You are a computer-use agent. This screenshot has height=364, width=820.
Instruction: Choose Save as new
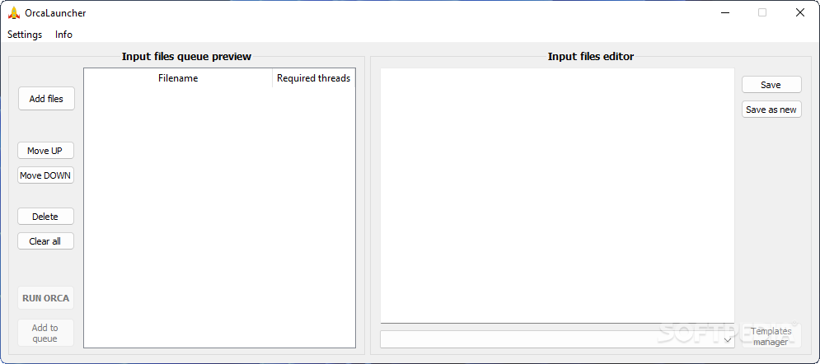click(771, 110)
